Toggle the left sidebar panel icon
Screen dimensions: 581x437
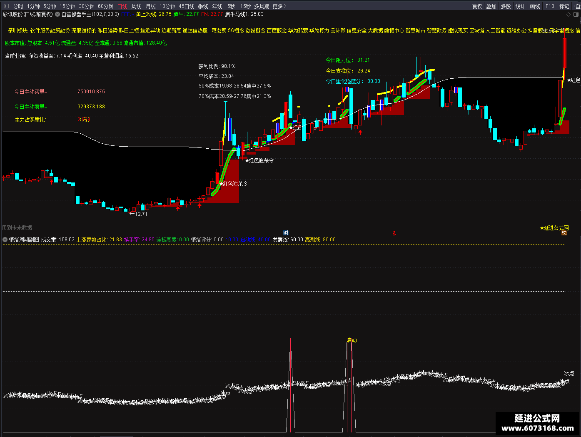[x=5, y=6]
